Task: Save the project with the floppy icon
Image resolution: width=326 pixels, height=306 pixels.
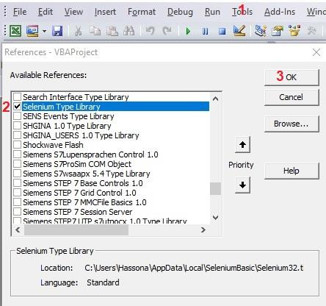Action: tap(57, 31)
